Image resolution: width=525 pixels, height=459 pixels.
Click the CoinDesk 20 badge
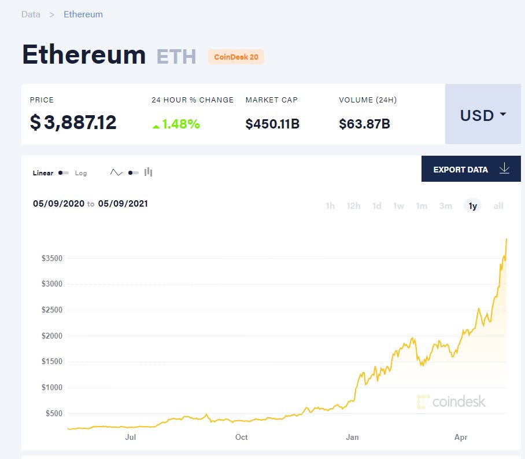point(236,57)
